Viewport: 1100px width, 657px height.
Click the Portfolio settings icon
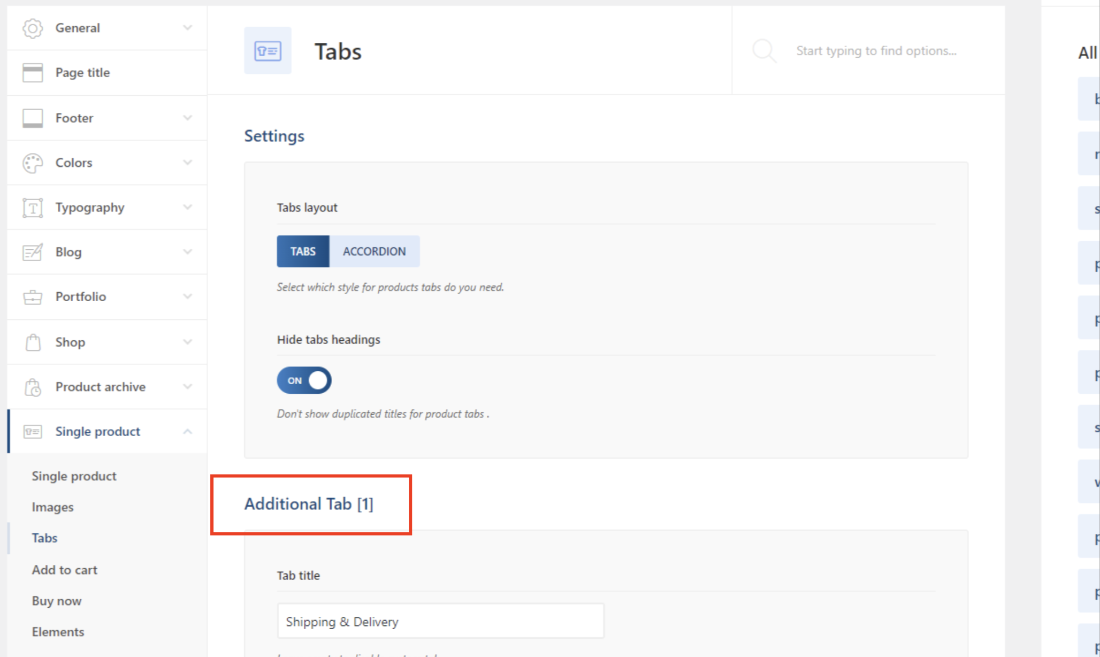[31, 296]
